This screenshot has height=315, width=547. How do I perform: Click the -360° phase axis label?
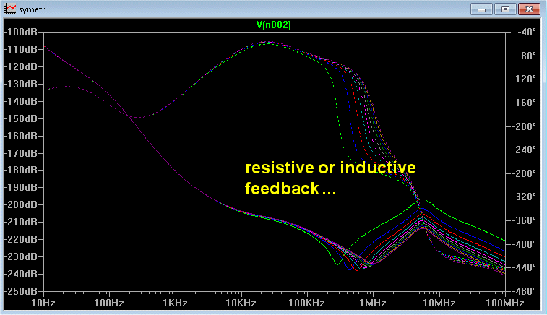point(525,220)
